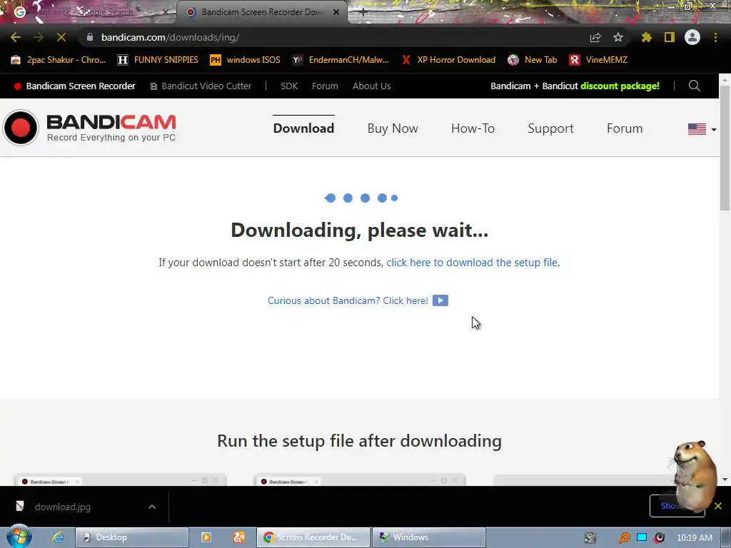Open the Chrome extensions puzzle icon
The height and width of the screenshot is (548, 731).
[x=647, y=37]
